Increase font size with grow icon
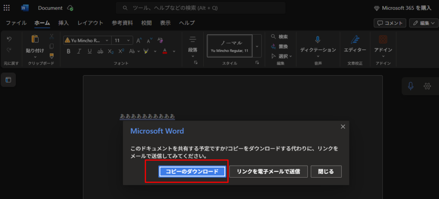This screenshot has height=199, width=439. point(139,41)
